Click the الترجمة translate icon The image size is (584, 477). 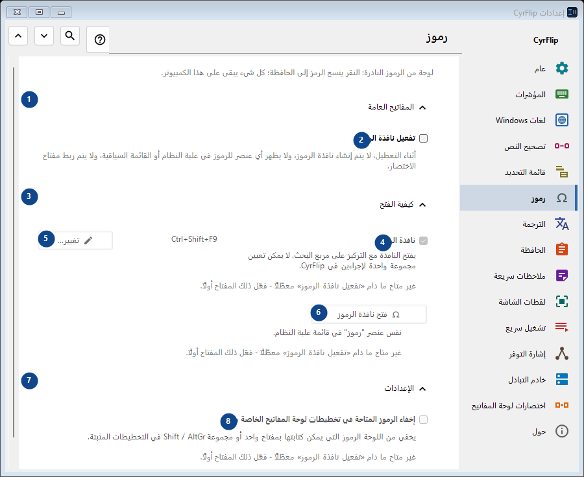pyautogui.click(x=562, y=224)
